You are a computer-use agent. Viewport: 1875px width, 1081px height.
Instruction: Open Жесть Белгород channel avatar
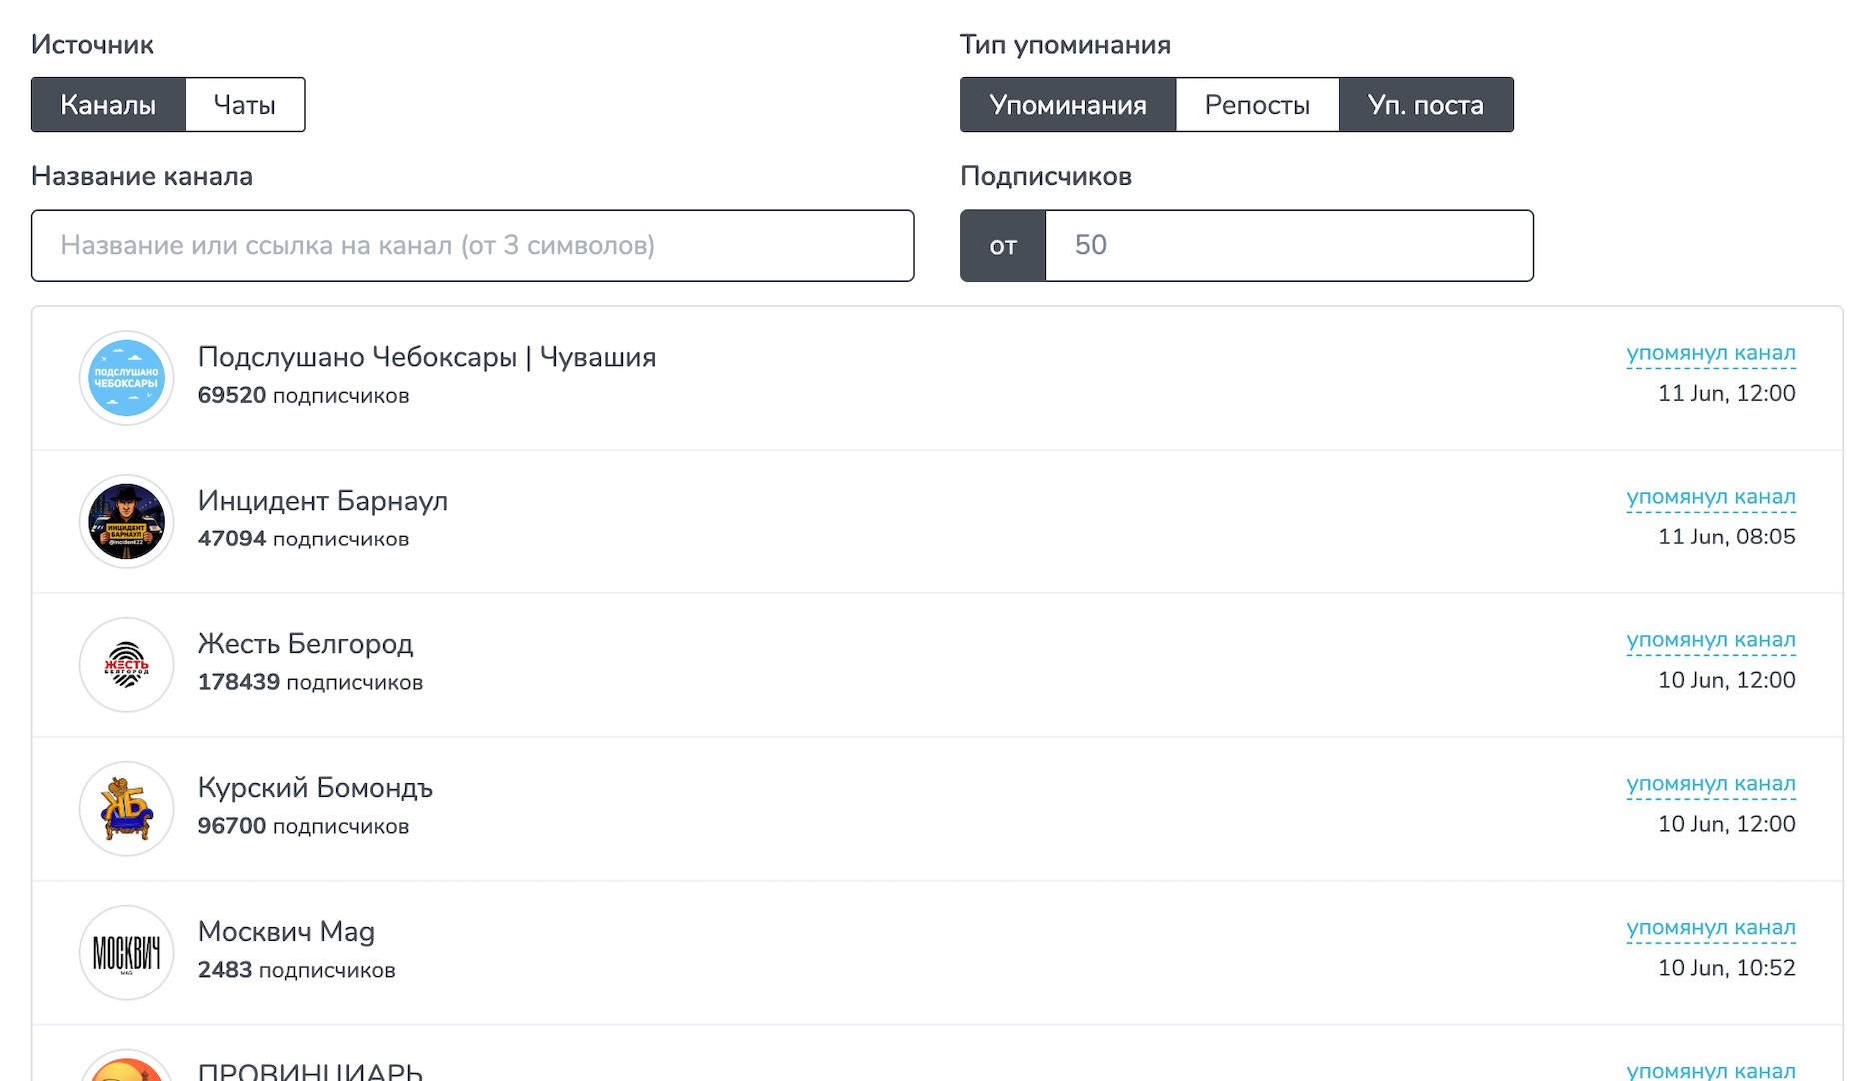(x=127, y=665)
